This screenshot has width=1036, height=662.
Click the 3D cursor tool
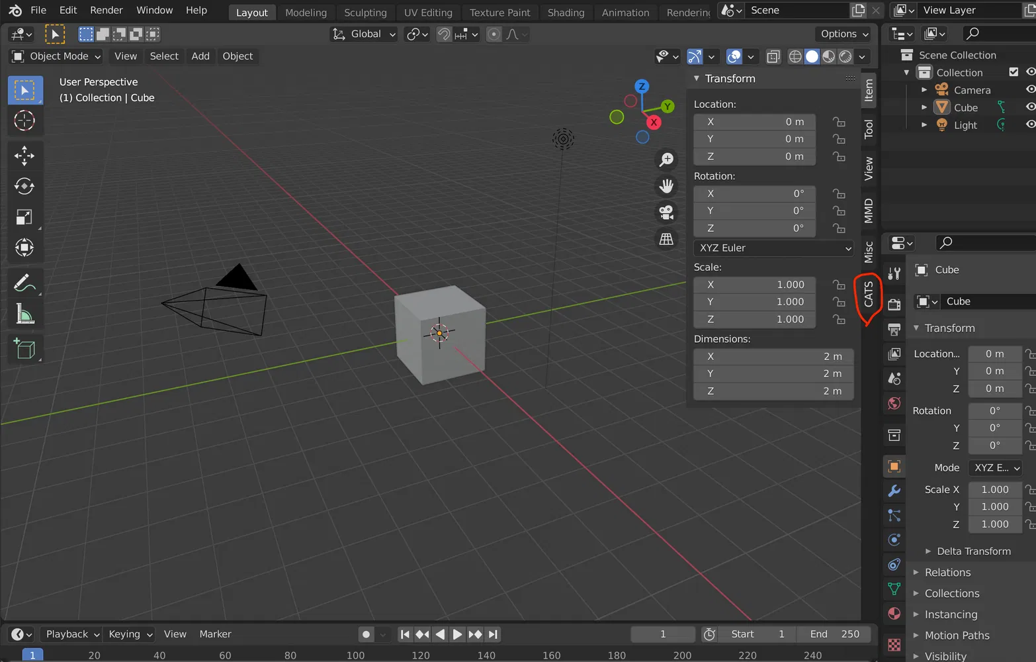[24, 120]
